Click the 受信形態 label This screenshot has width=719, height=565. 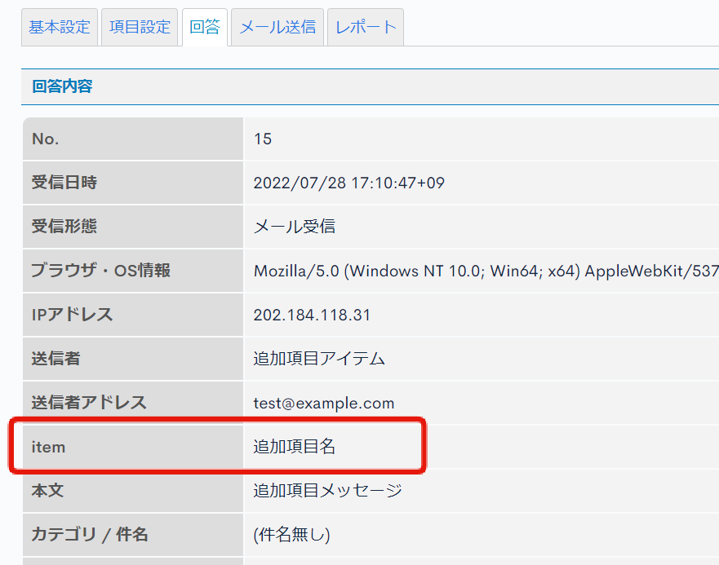pos(64,227)
